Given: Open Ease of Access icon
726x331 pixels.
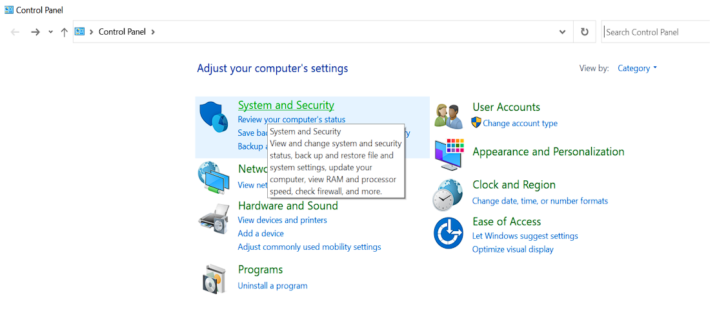Looking at the screenshot, I should pos(449,232).
